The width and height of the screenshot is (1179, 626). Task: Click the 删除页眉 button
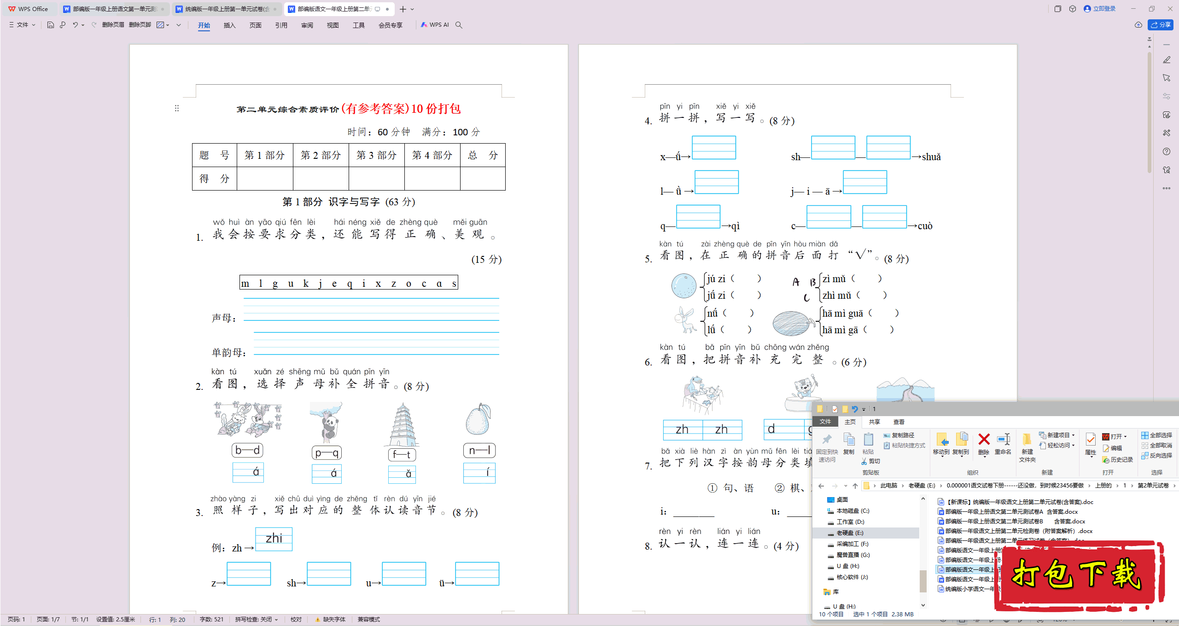[x=113, y=25]
